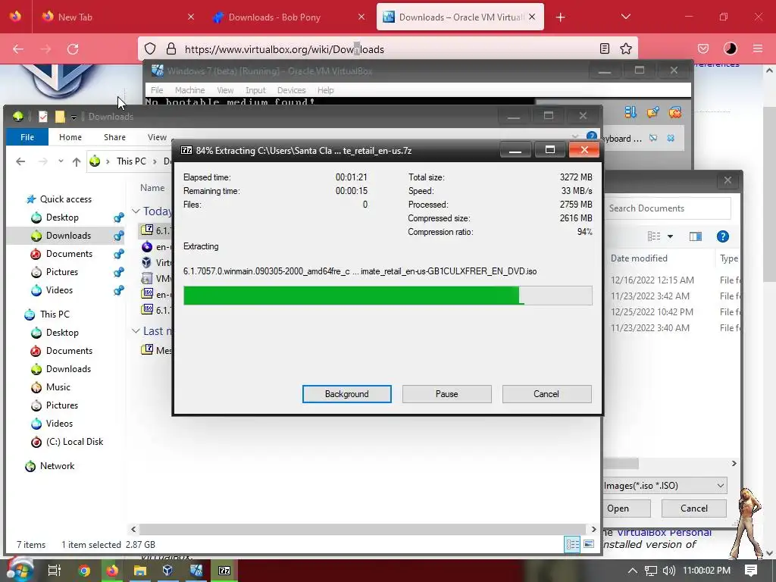Viewport: 776px width, 582px height.
Task: Switch Explorer to large icons view
Action: pos(589,544)
